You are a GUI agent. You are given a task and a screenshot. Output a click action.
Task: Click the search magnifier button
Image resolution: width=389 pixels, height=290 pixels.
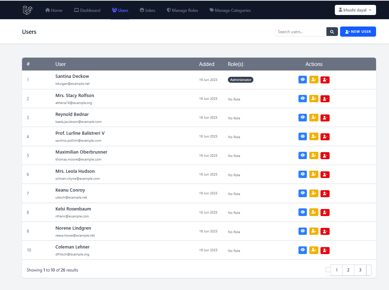click(x=332, y=32)
